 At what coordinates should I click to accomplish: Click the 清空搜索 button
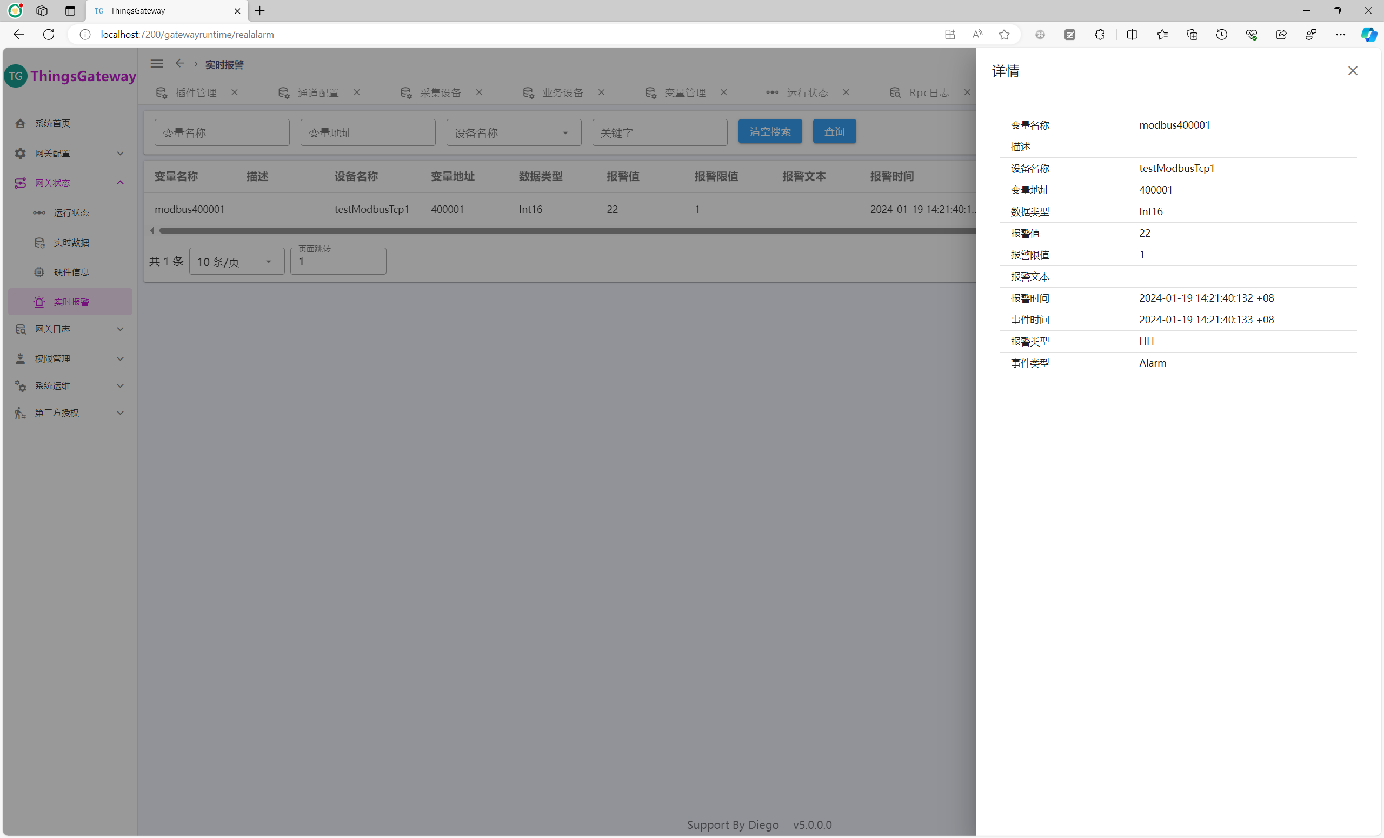coord(769,132)
